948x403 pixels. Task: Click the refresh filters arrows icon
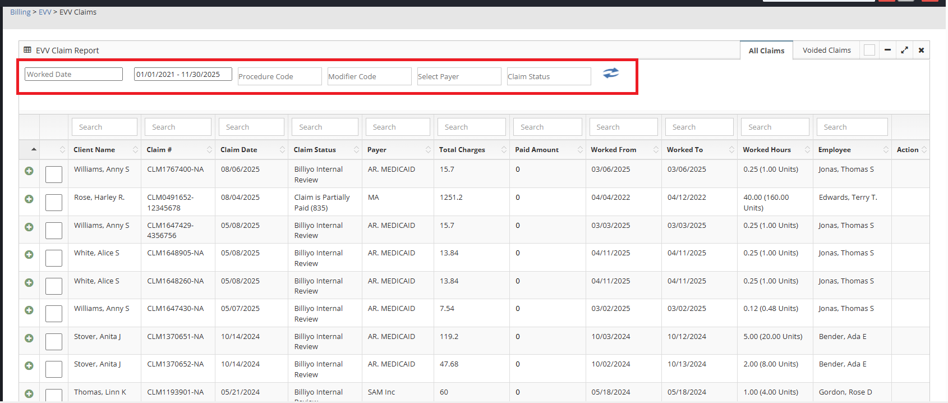(610, 73)
